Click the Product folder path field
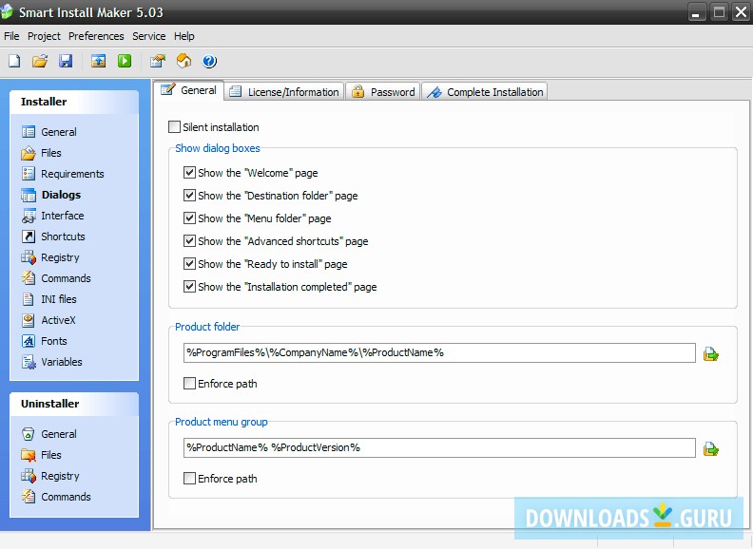The width and height of the screenshot is (753, 549). pyautogui.click(x=439, y=352)
